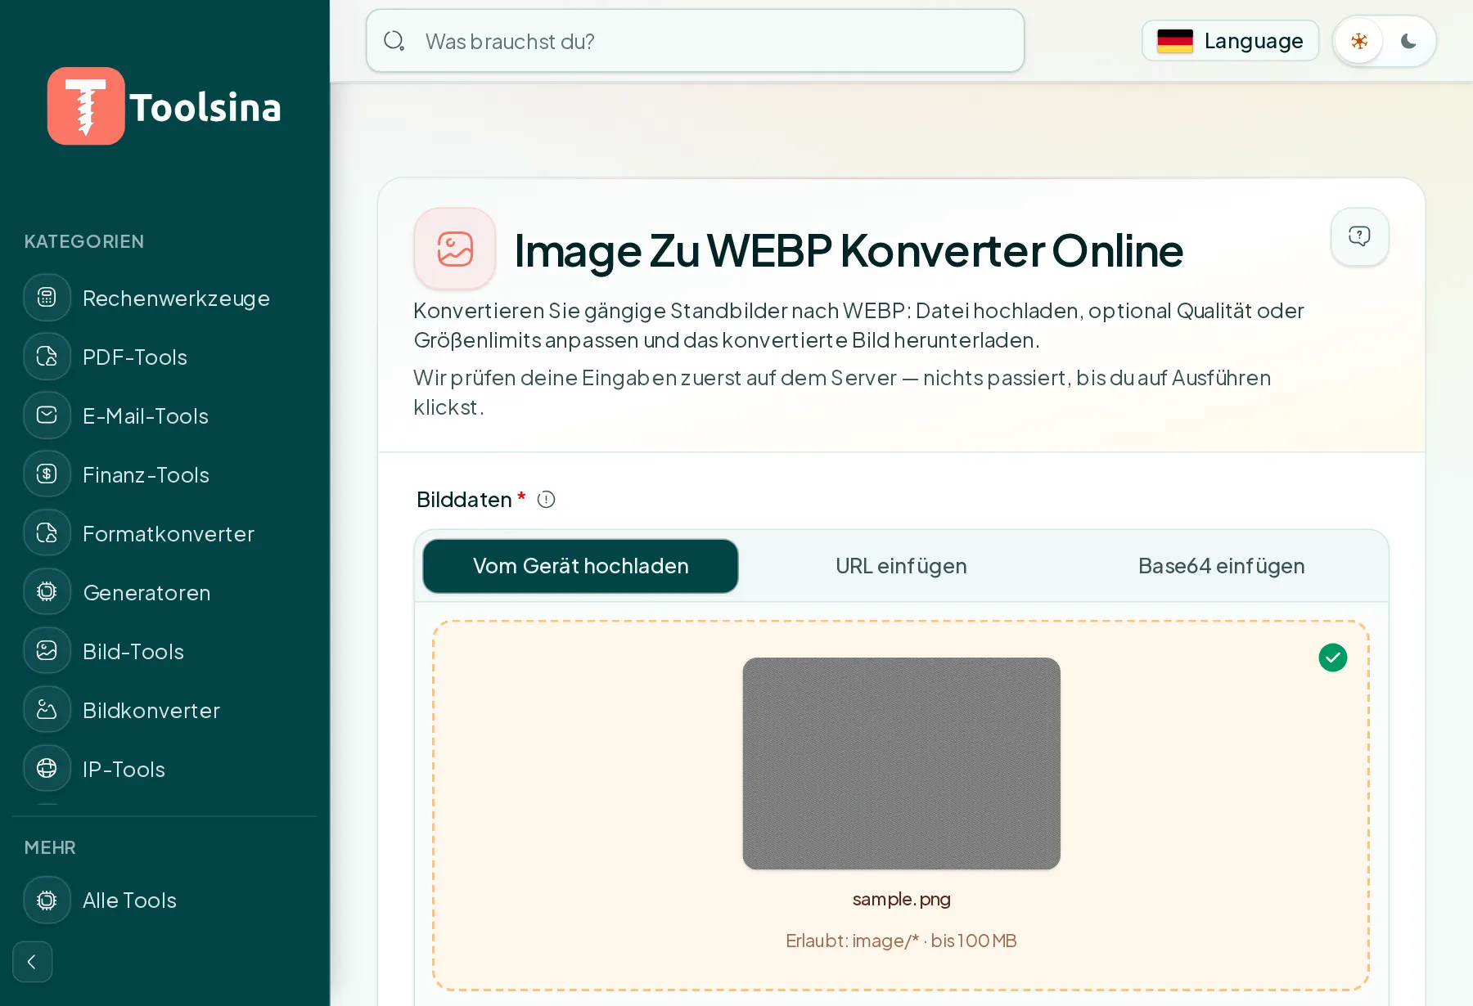This screenshot has width=1473, height=1006.
Task: Open the help question-mark icon
Action: pyautogui.click(x=1359, y=236)
